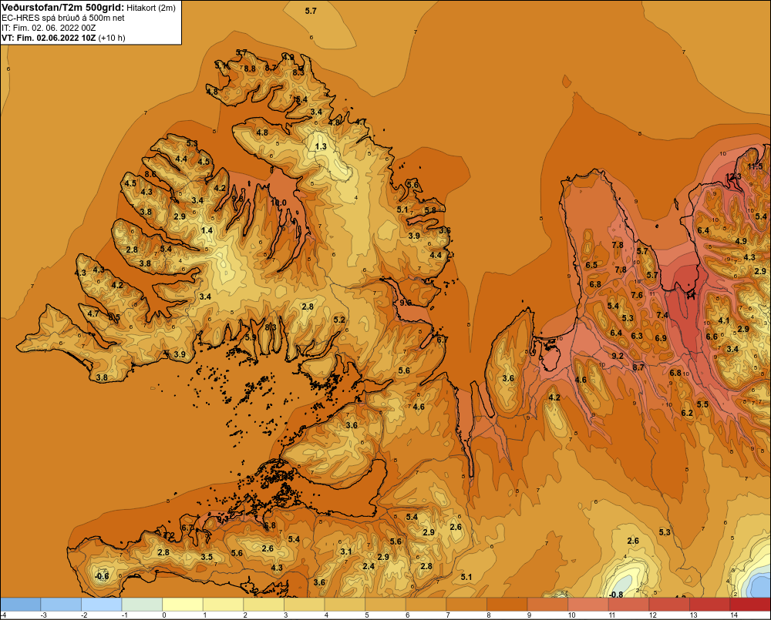Click the 5.8 temperature value on the map
Screen dimensions: 771x620
tap(430, 210)
